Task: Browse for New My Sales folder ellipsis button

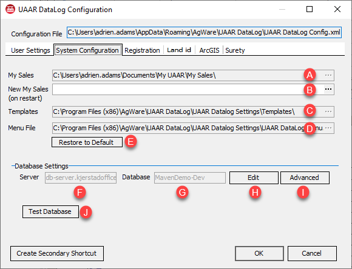Action: point(328,89)
